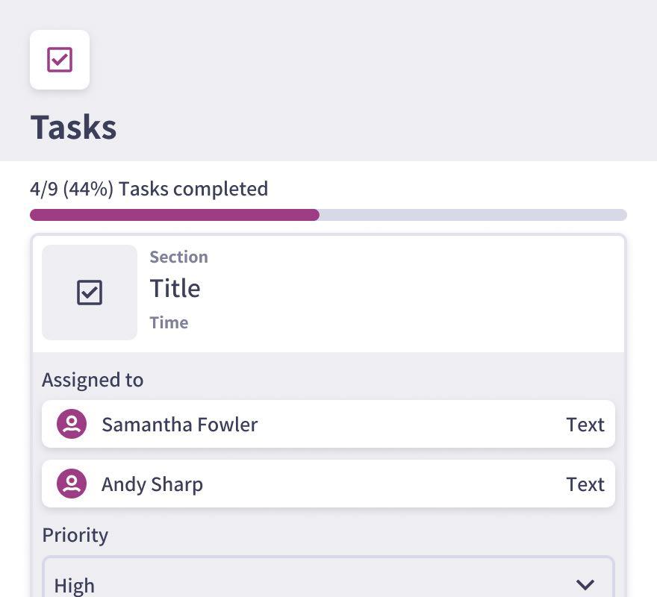Viewport: 657px width, 597px height.
Task: Click Samantha Fowler's avatar icon
Action: point(72,424)
